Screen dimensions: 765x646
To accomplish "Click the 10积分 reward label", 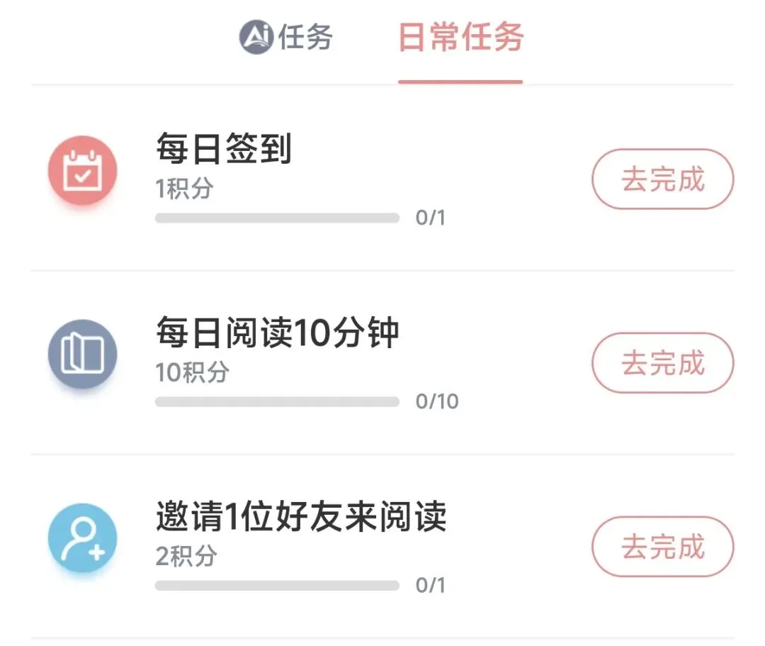I will click(x=192, y=372).
